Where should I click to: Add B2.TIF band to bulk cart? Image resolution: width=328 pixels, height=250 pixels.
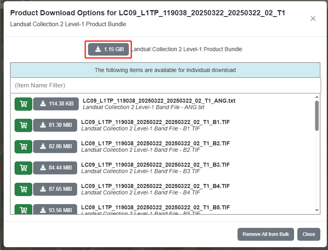pos(23,147)
